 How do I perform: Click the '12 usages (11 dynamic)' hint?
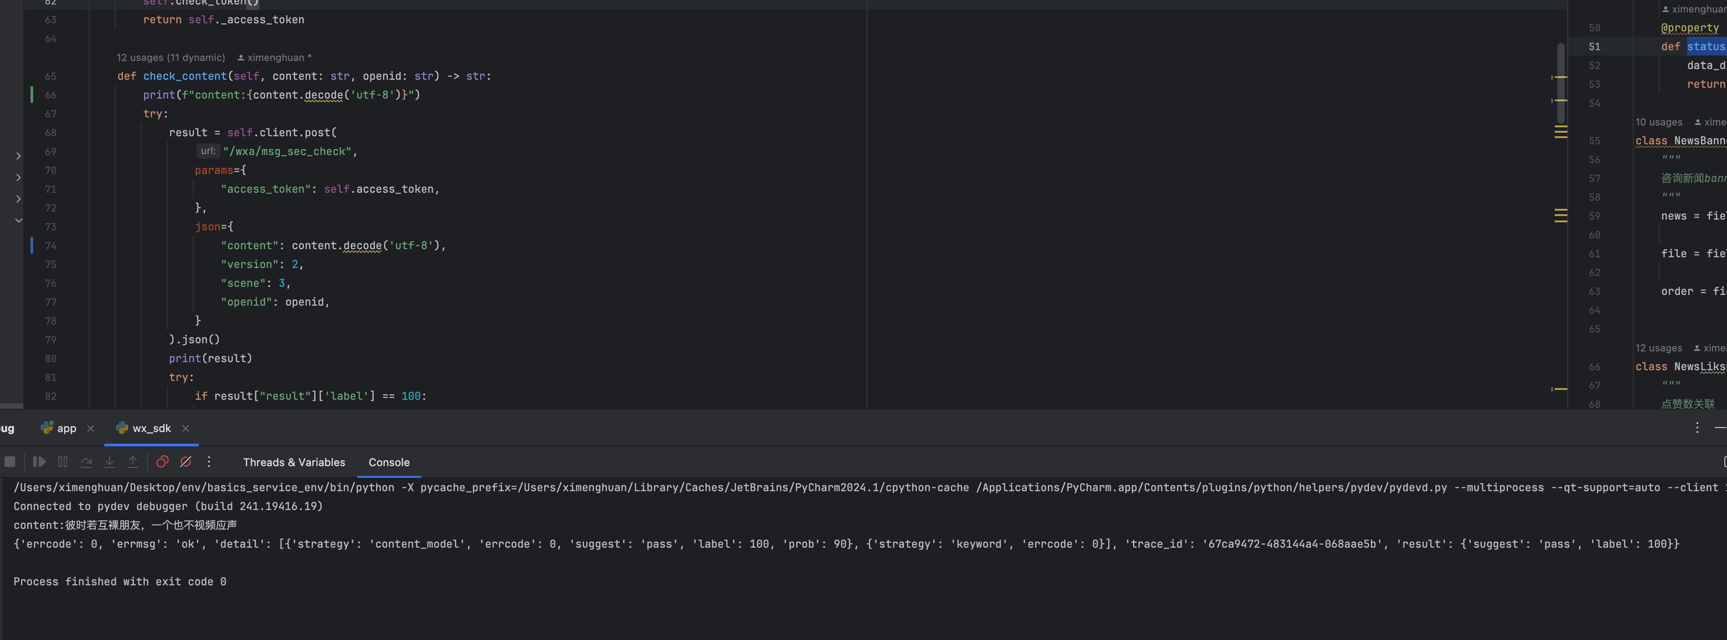[x=171, y=58]
